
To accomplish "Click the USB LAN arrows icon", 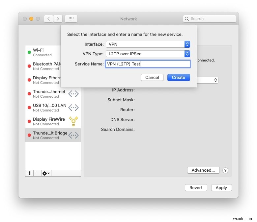I will [73, 108].
